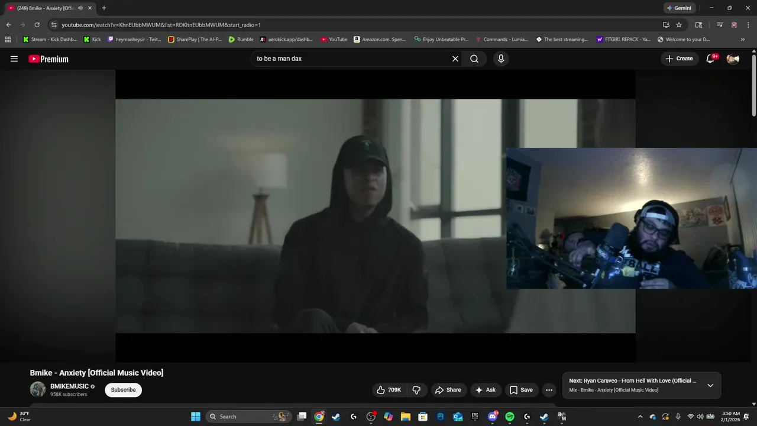Open the Create menu

coord(679,59)
